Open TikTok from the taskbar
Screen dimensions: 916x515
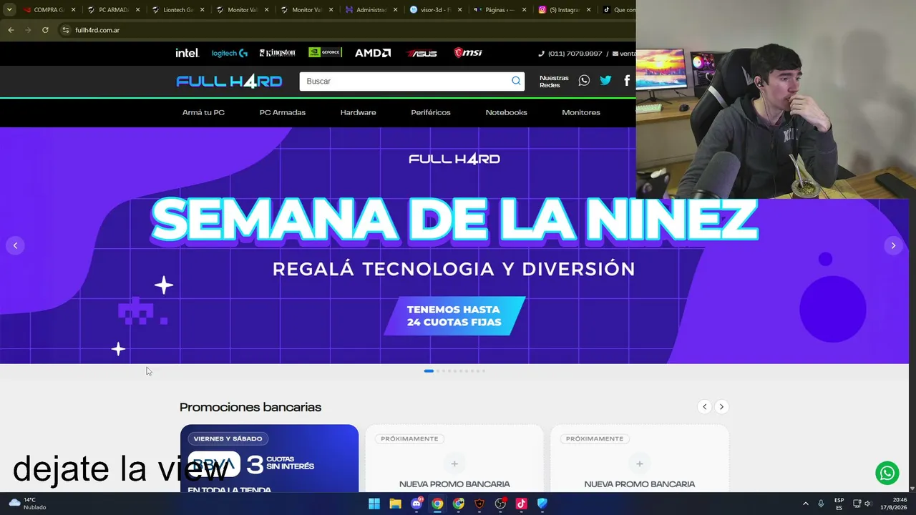tap(521, 504)
